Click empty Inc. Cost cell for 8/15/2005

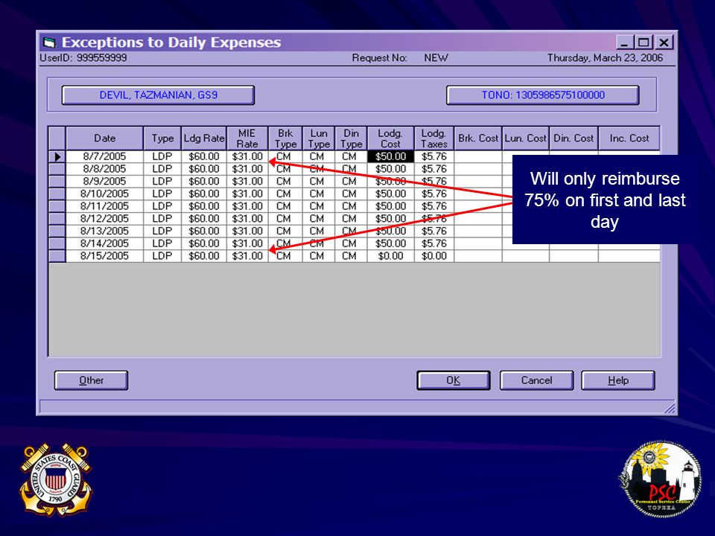[x=629, y=255]
